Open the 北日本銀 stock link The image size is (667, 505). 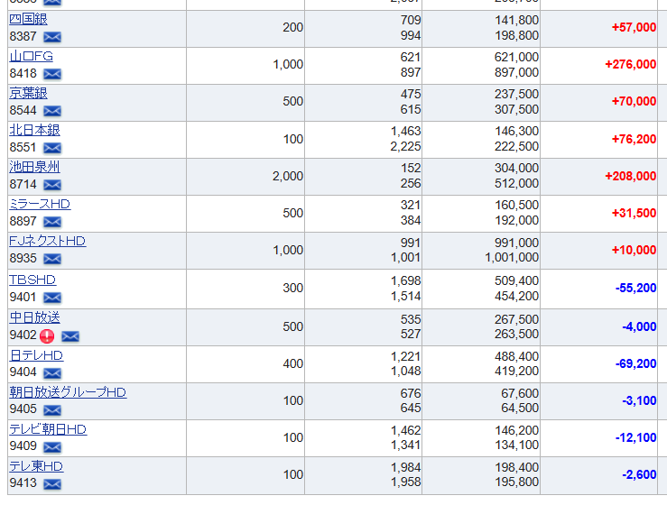(35, 130)
